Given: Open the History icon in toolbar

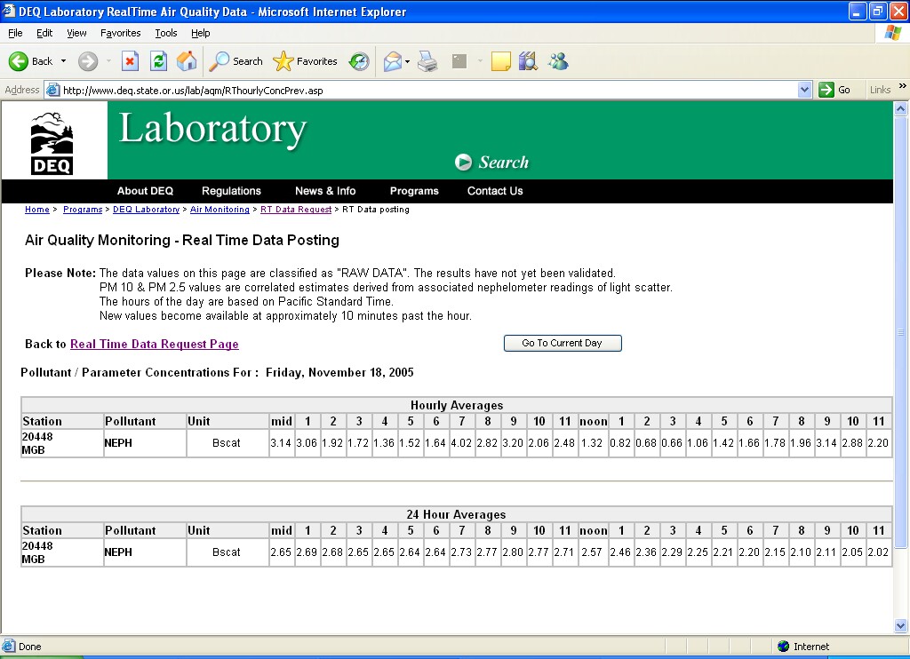Looking at the screenshot, I should click(x=359, y=61).
